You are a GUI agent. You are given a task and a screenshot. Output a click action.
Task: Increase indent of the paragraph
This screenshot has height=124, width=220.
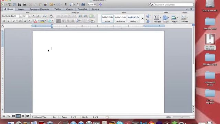point(85,16)
